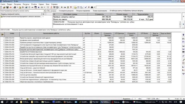The width and height of the screenshot is (185, 104).
Task: Click the folder icon in table header
Action: click(2, 35)
